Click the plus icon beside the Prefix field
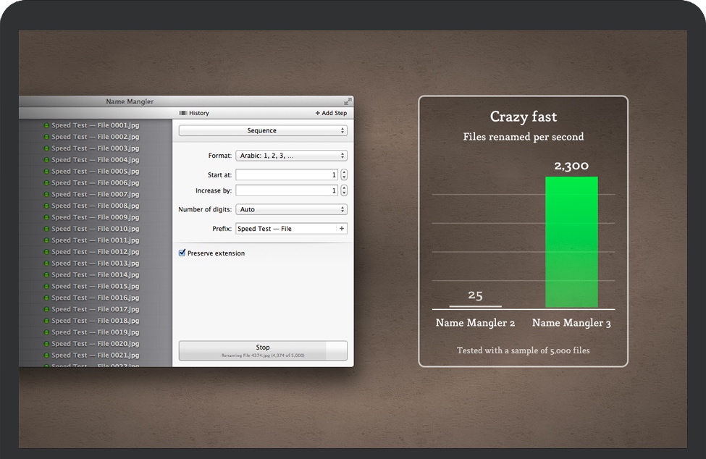This screenshot has height=459, width=706. (x=341, y=228)
